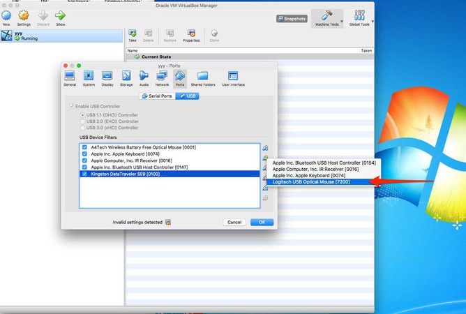Click the Cancel button
Viewport: 466px width, 314px height.
[x=234, y=222]
